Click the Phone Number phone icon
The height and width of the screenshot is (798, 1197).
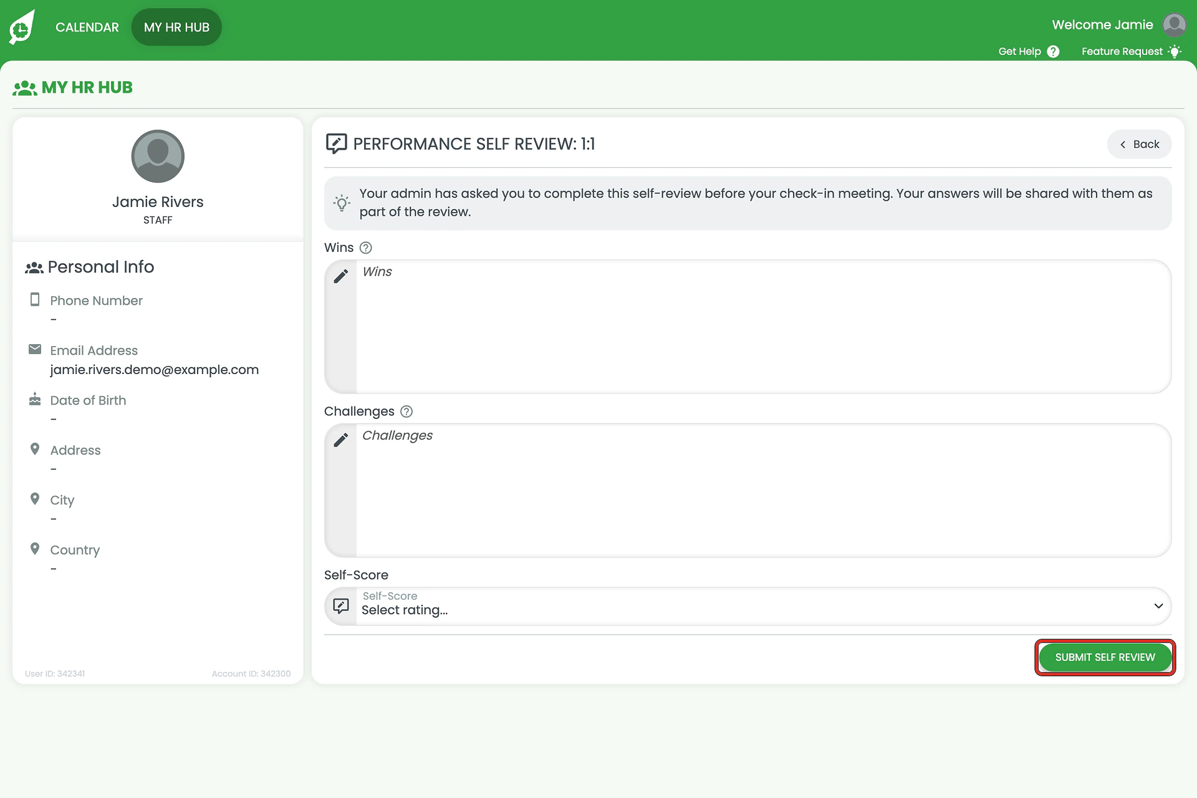35,300
